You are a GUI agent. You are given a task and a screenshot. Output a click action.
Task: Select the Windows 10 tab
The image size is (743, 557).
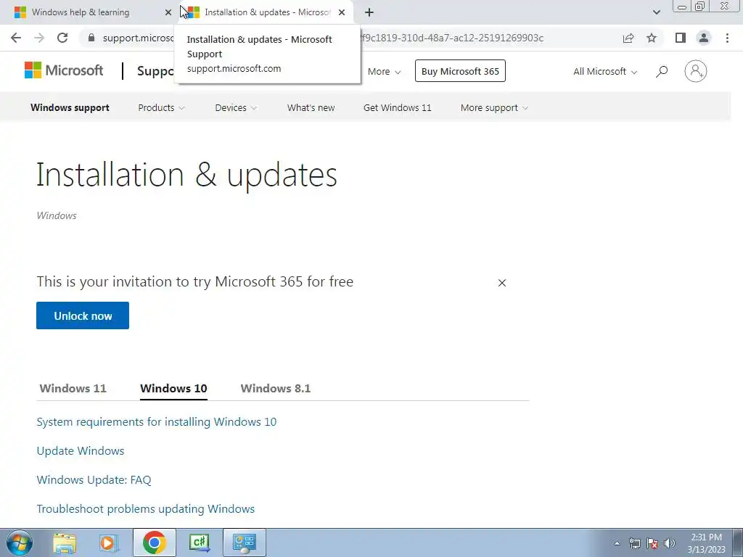(x=173, y=389)
